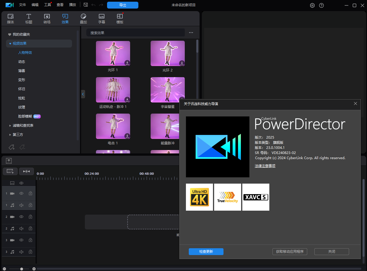Toggle visibility of video track 1
367x271 pixels.
[21, 194]
